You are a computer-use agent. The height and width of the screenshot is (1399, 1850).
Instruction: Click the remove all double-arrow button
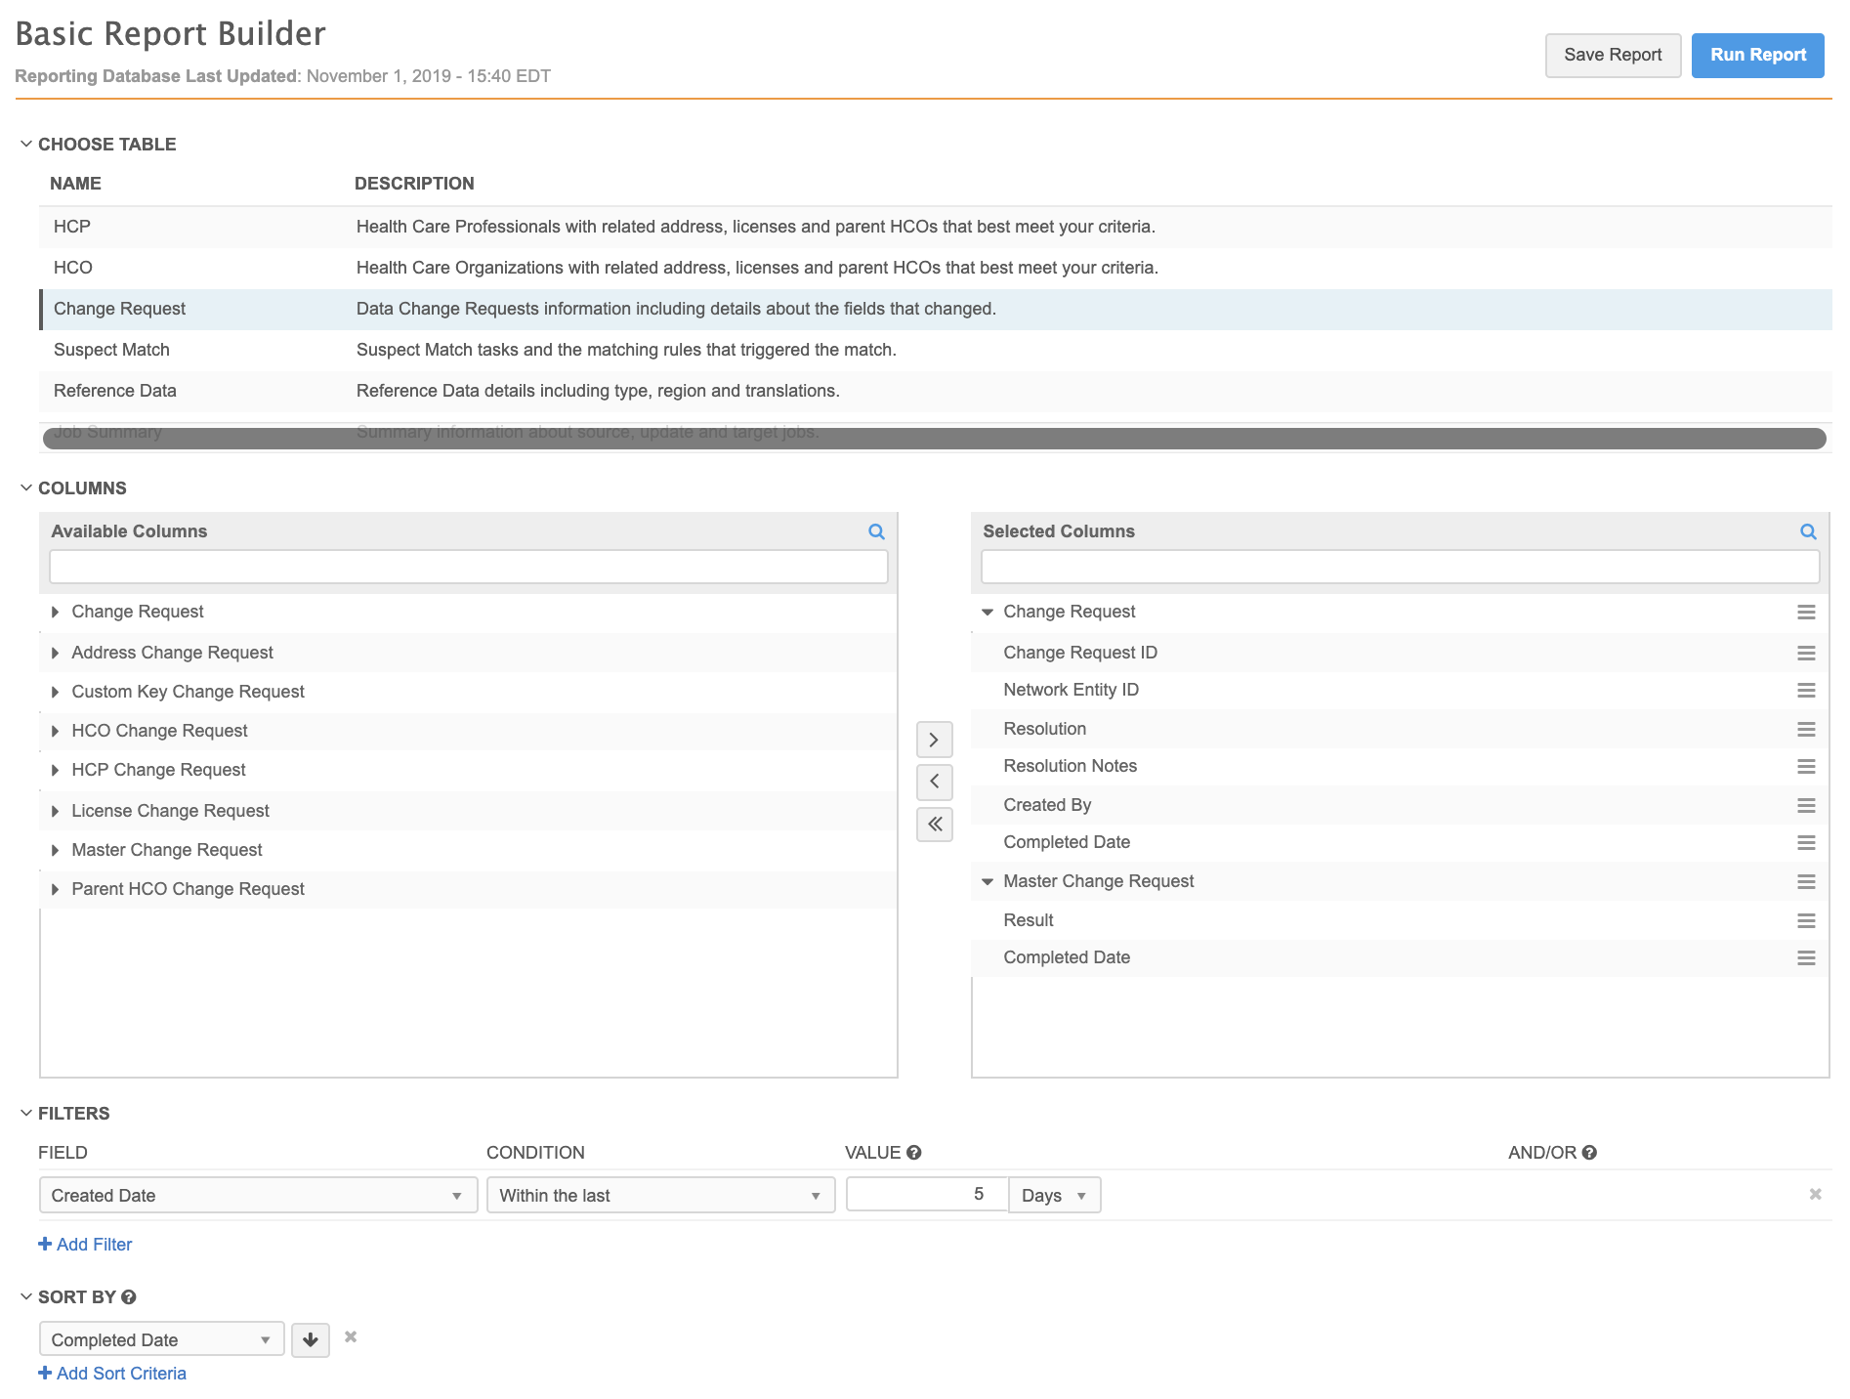(934, 825)
